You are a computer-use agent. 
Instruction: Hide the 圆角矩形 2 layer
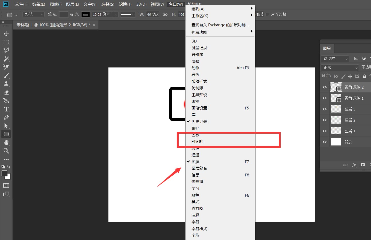325,87
